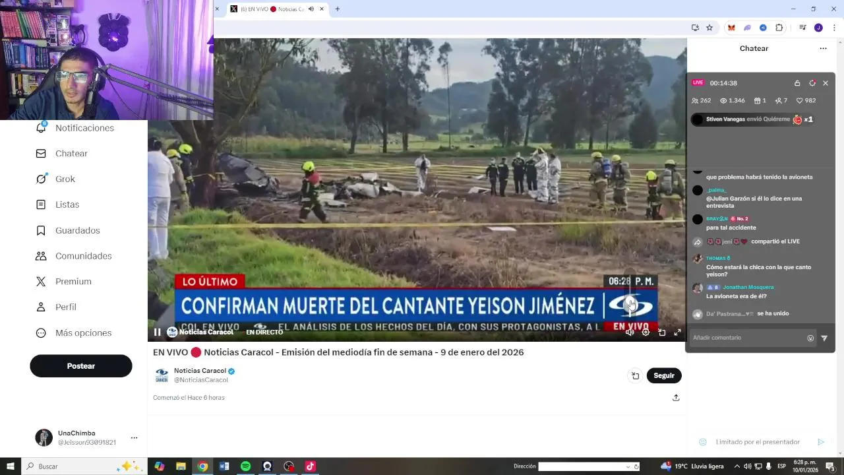Open UnaChimba account options menu
Screen dimensions: 844x475
(x=134, y=437)
